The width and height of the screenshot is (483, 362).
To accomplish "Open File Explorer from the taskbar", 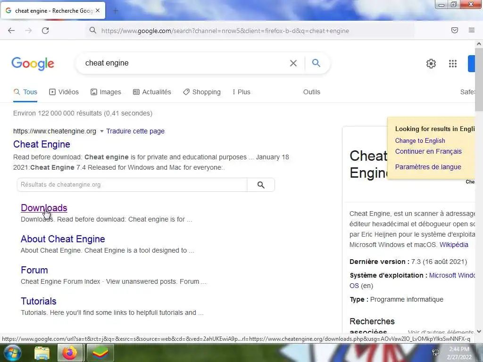I will click(42, 353).
